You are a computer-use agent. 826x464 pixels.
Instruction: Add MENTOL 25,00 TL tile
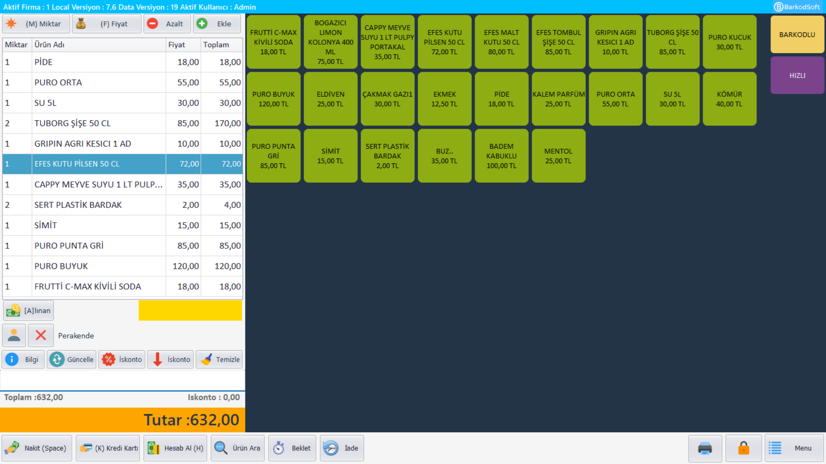tap(558, 156)
